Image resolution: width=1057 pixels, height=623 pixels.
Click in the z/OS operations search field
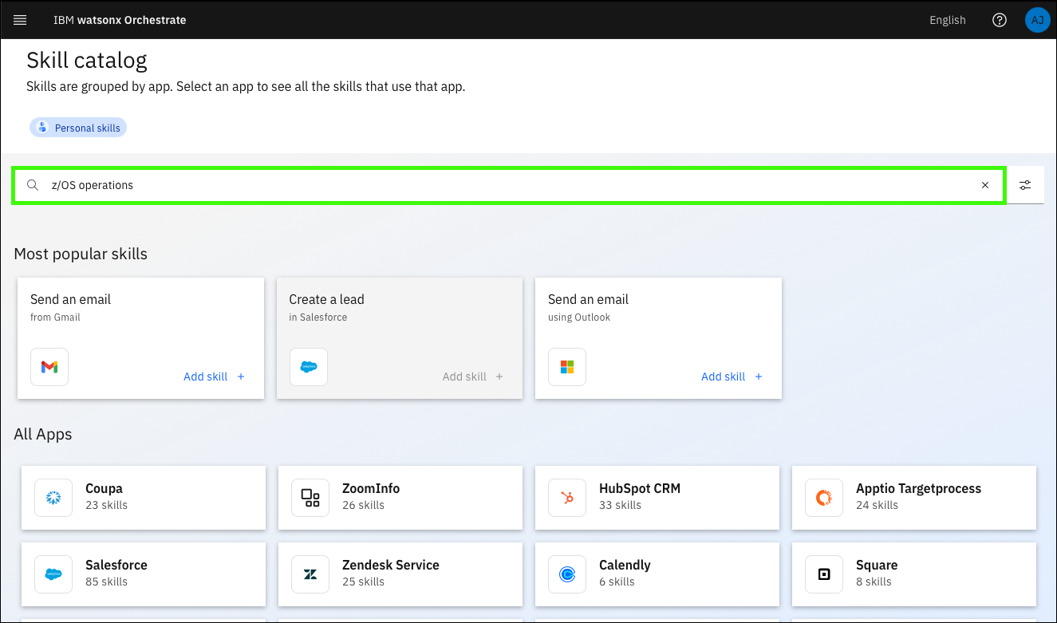point(511,185)
